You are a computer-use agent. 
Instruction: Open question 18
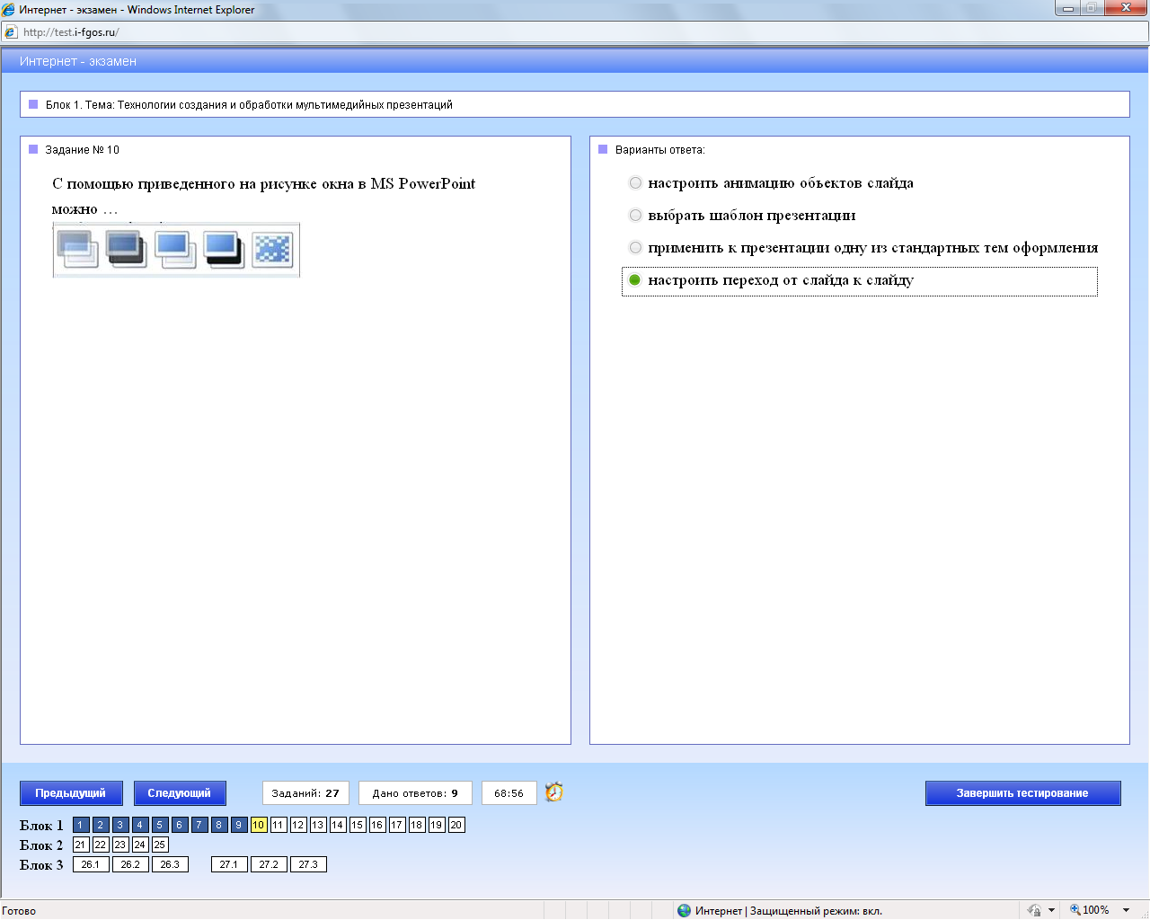pos(417,825)
